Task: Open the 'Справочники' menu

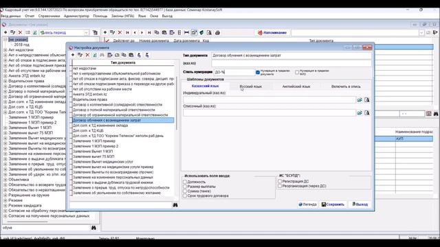Action: (x=49, y=16)
